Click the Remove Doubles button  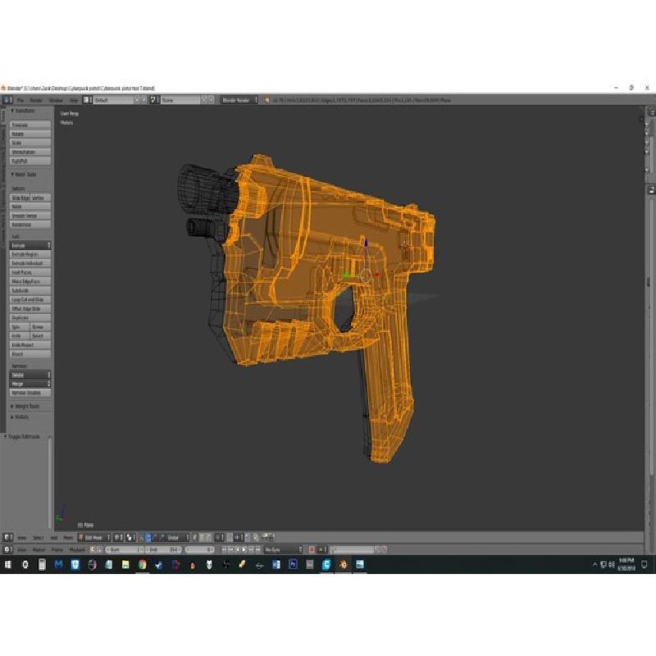30,393
